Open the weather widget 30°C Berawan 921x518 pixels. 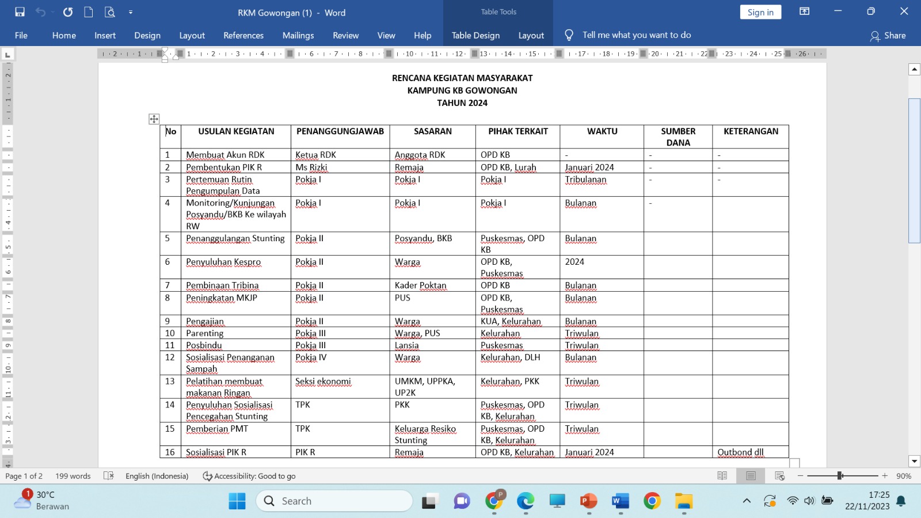41,500
